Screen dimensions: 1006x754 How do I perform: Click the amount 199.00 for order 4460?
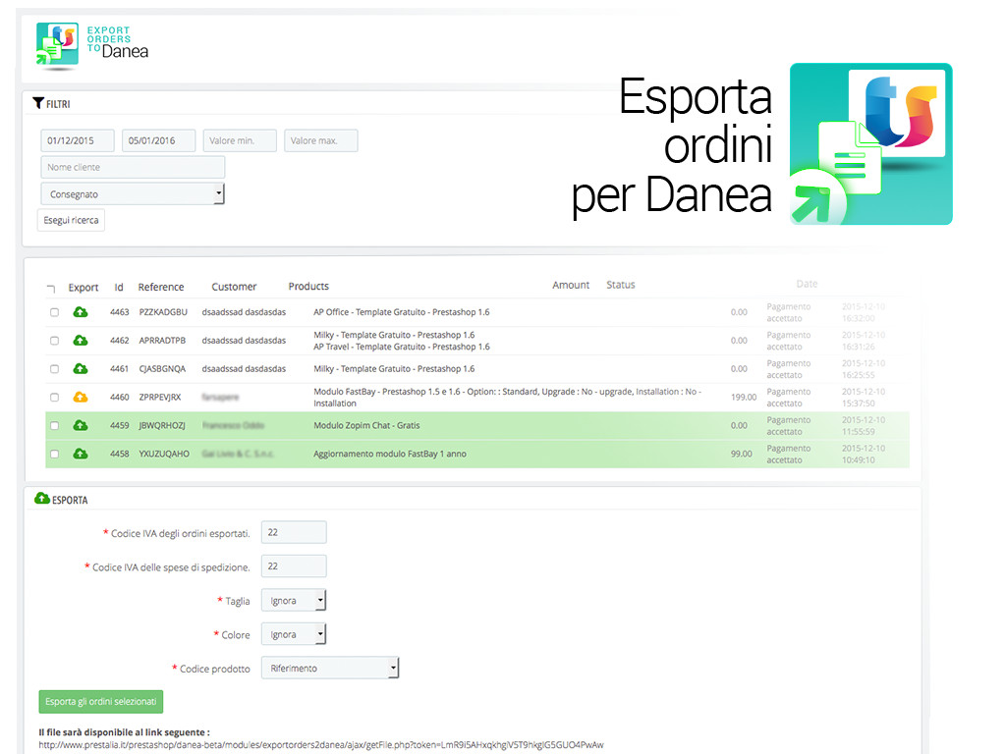tap(744, 397)
